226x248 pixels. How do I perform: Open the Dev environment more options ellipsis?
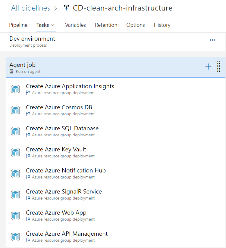212,40
